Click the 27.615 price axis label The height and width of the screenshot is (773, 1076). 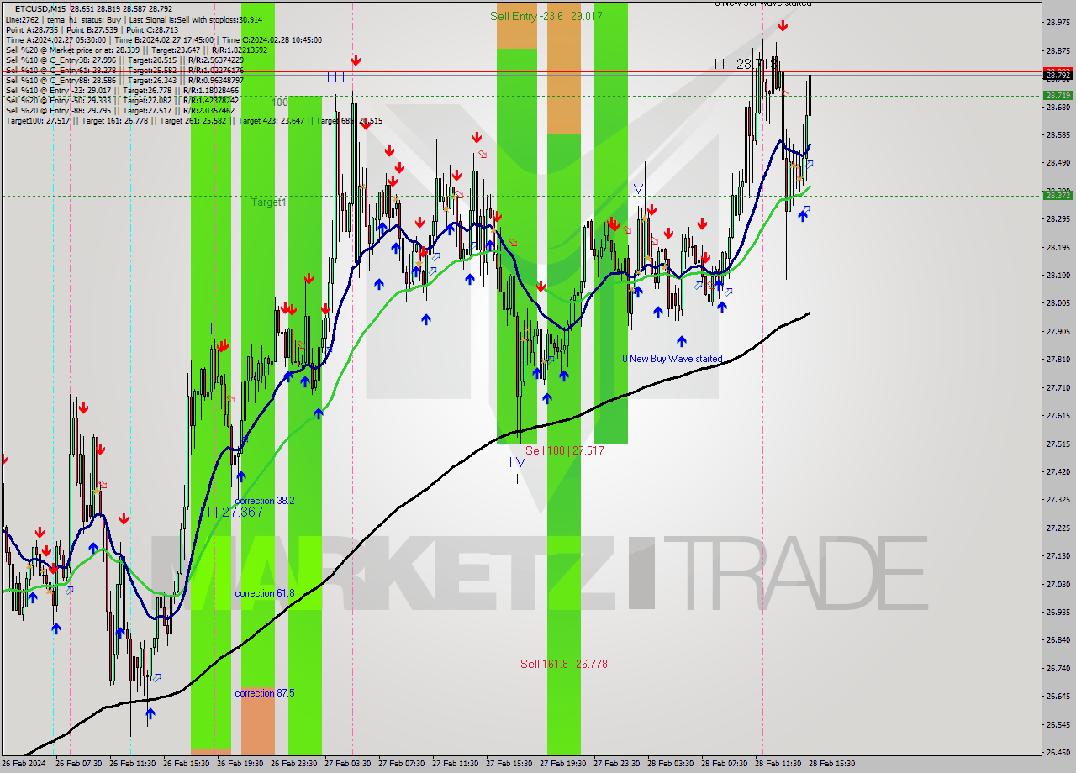click(x=1058, y=416)
